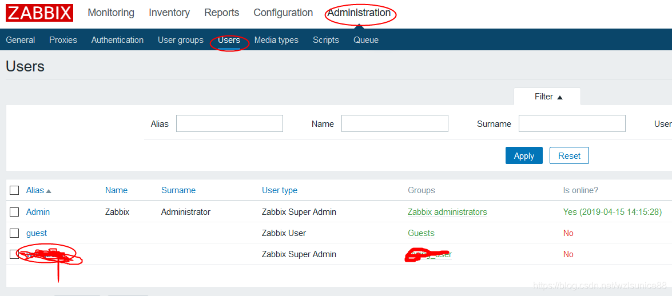Viewport: 672px width, 296px height.
Task: Open the Administration menu
Action: [359, 13]
